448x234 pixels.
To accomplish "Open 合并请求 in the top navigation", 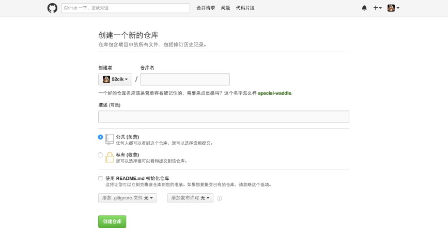I will [x=206, y=8].
